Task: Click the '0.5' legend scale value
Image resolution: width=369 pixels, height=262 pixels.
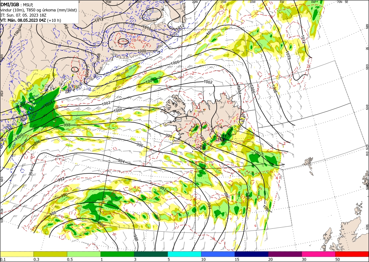Action: coord(70,259)
